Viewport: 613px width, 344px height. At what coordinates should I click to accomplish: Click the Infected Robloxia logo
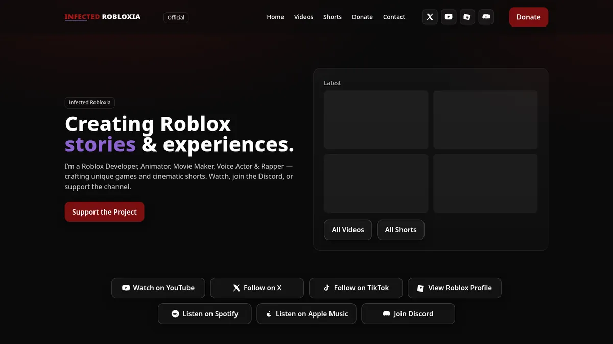[x=103, y=17]
